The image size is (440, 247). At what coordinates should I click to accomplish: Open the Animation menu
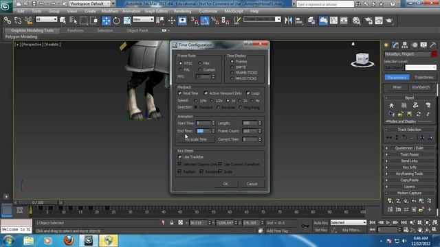coord(131,11)
